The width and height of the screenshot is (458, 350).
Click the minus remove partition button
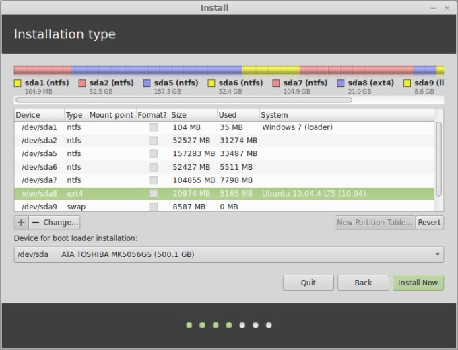[35, 223]
